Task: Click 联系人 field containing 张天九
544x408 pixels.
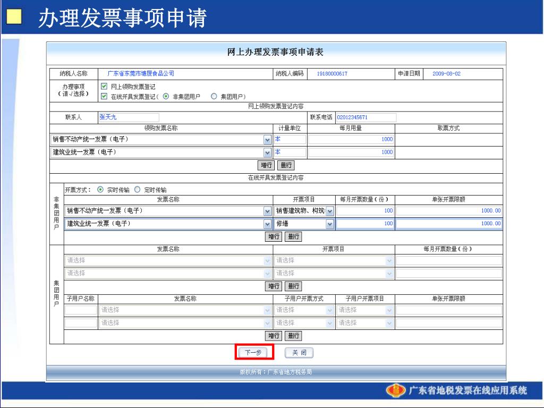Action: 129,117
